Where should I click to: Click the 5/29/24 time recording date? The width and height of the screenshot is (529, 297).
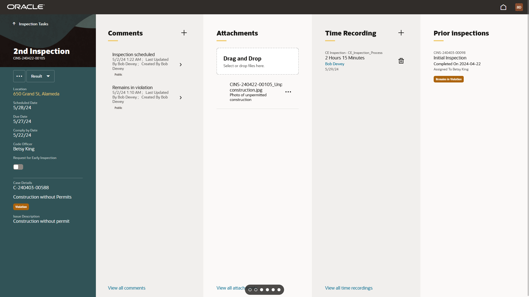click(x=332, y=69)
